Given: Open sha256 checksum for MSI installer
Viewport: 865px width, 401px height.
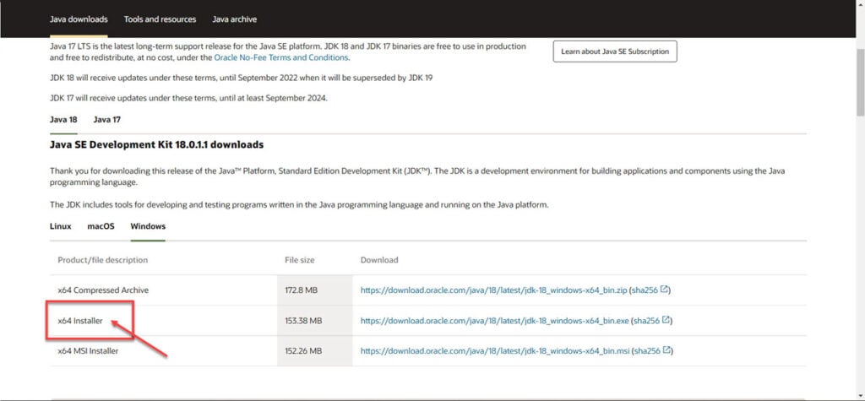Looking at the screenshot, I should tap(647, 351).
